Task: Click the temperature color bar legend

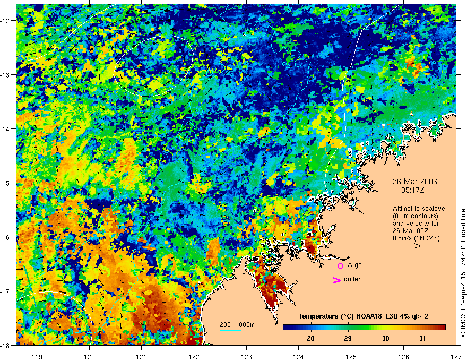Action: [364, 328]
